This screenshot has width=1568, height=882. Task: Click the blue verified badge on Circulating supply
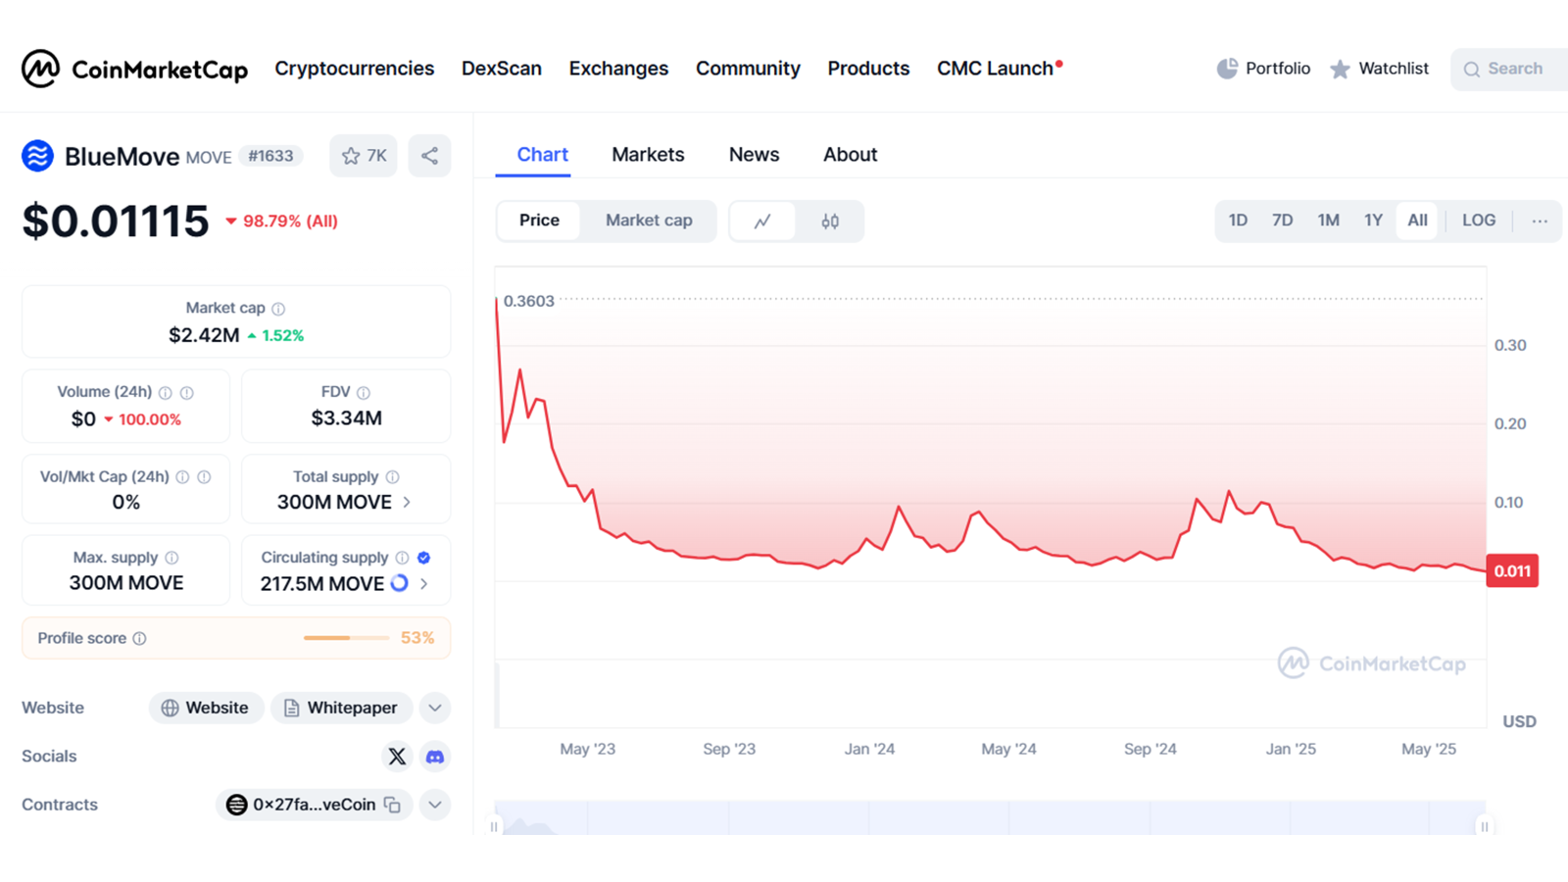point(423,558)
